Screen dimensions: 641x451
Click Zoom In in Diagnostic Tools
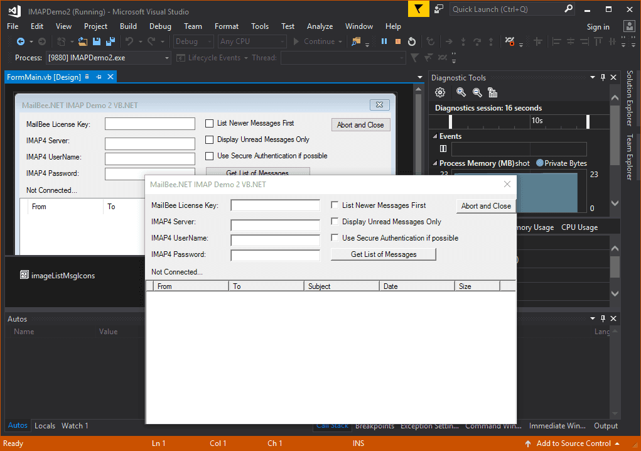coord(461,92)
